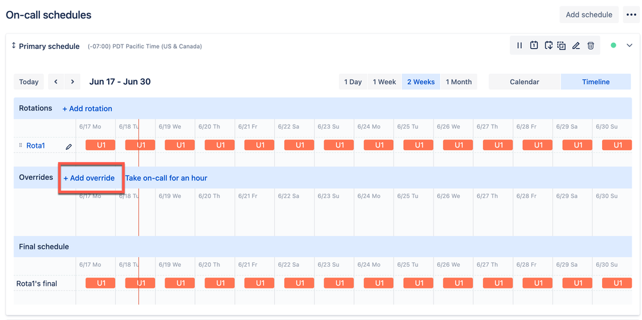This screenshot has width=642, height=320.
Task: Click Rota1 row U1 shift on 6/17
Action: click(x=100, y=145)
